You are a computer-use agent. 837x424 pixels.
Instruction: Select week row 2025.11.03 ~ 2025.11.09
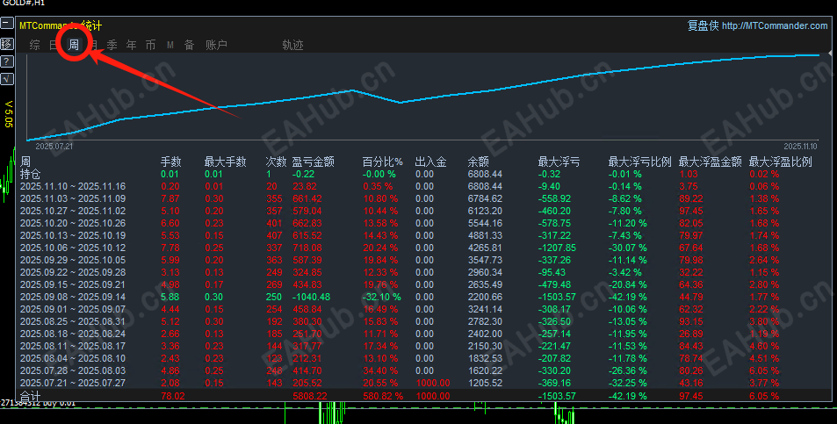(x=73, y=198)
